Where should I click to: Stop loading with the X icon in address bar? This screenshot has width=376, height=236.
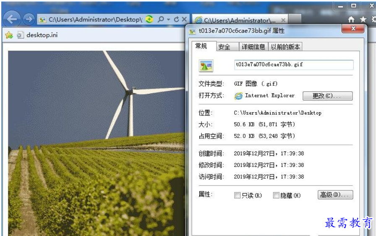coord(184,19)
